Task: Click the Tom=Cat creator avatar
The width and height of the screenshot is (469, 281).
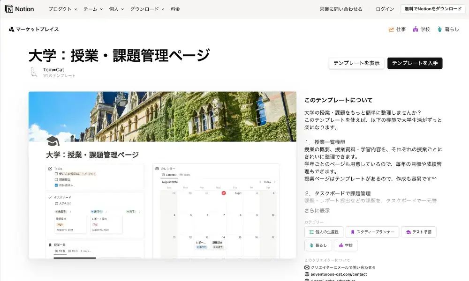Action: (34, 72)
